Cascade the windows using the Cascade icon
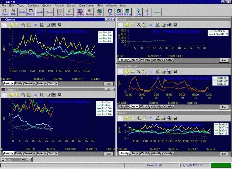Image resolution: width=232 pixels, height=169 pixels. 119,12
